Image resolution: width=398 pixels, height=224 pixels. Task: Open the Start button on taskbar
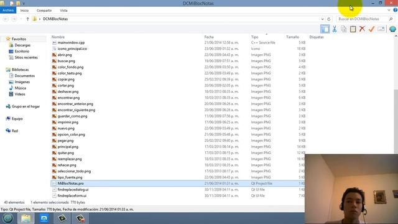click(x=7, y=218)
